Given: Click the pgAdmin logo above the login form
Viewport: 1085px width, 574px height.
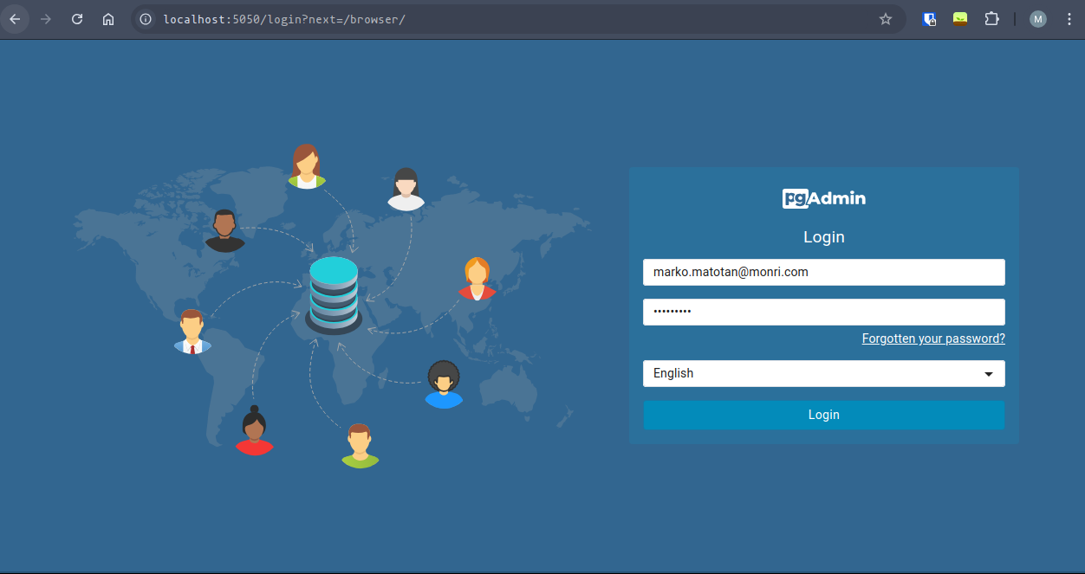Looking at the screenshot, I should click(823, 197).
